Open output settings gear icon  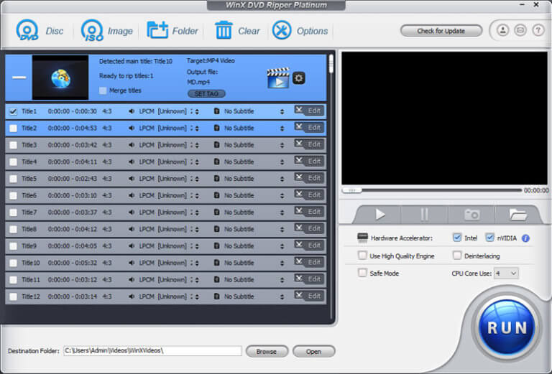(299, 78)
